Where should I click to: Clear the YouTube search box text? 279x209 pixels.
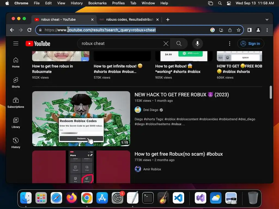coord(166,44)
